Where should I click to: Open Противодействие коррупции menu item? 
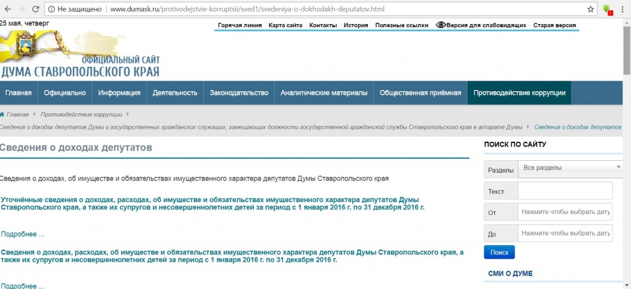[519, 92]
